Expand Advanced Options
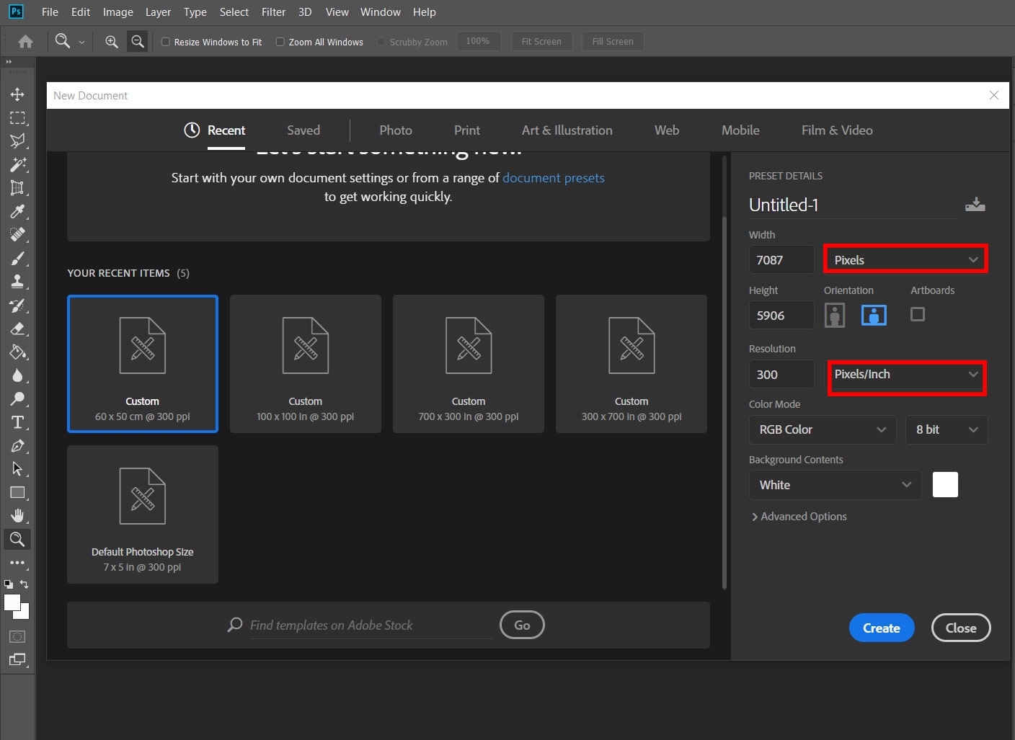1015x740 pixels. (x=799, y=517)
